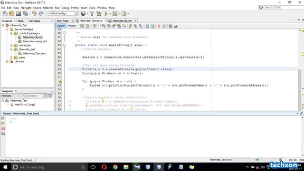Click the New Project toolbar icon
Screen dimensions: 304x171
pyautogui.click(x=12, y=14)
